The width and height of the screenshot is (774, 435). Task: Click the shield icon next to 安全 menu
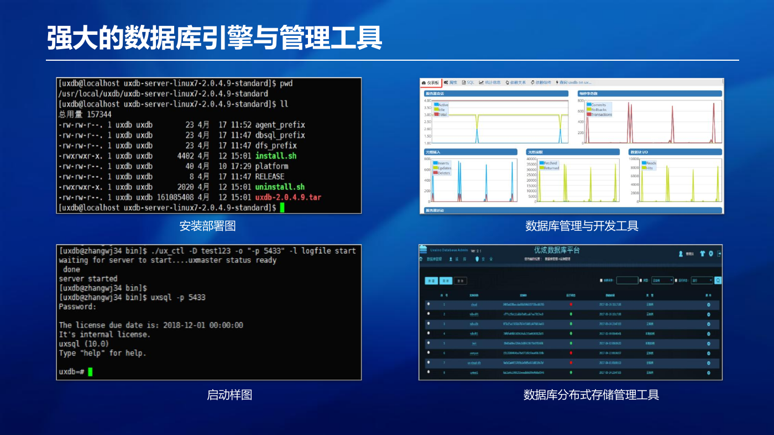click(477, 259)
